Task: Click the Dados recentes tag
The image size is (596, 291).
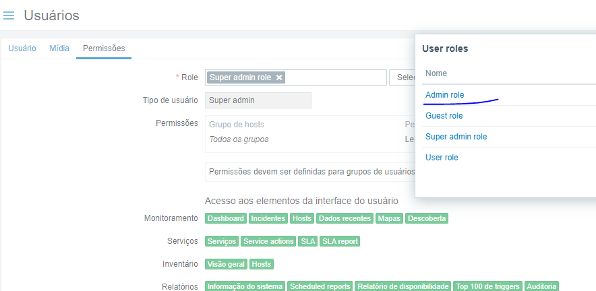Action: click(345, 219)
